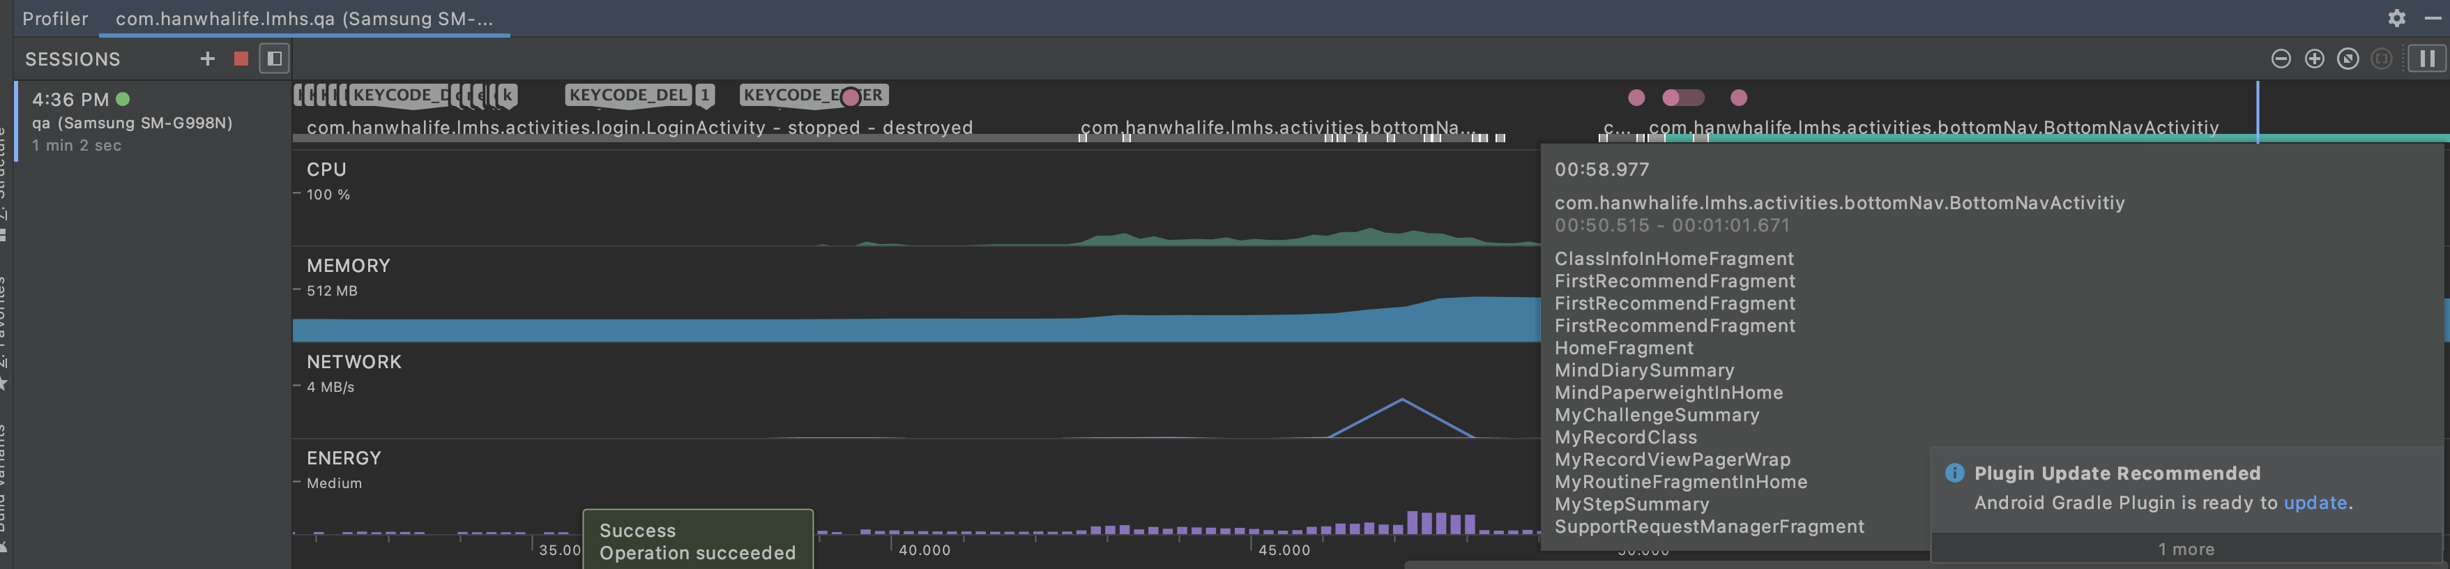
Task: Open the MEMORY timeline row
Action: pyautogui.click(x=348, y=266)
